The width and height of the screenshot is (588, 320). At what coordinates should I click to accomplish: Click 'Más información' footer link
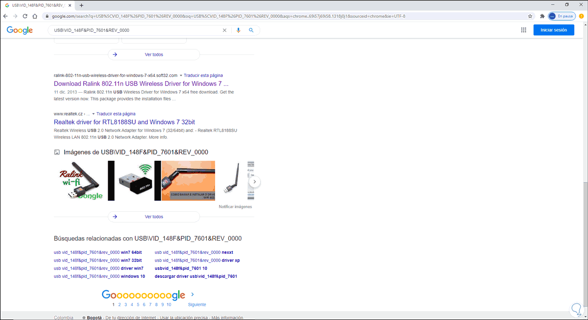click(227, 318)
